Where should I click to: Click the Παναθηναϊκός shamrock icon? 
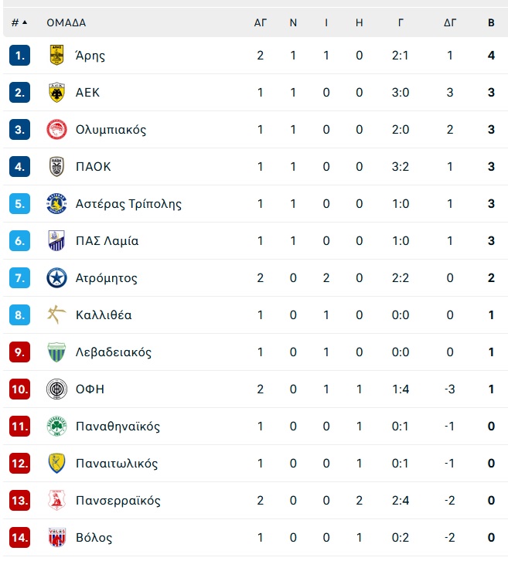coord(56,426)
